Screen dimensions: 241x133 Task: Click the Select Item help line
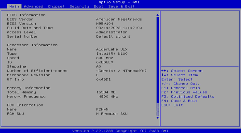(x=179, y=75)
